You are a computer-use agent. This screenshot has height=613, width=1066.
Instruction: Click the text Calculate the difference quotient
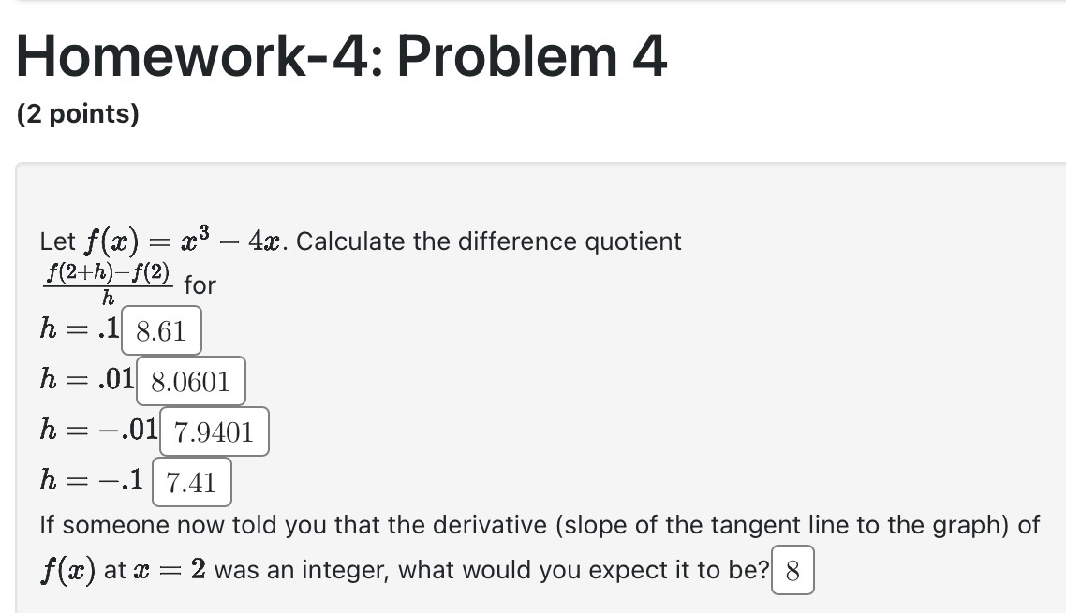[489, 241]
